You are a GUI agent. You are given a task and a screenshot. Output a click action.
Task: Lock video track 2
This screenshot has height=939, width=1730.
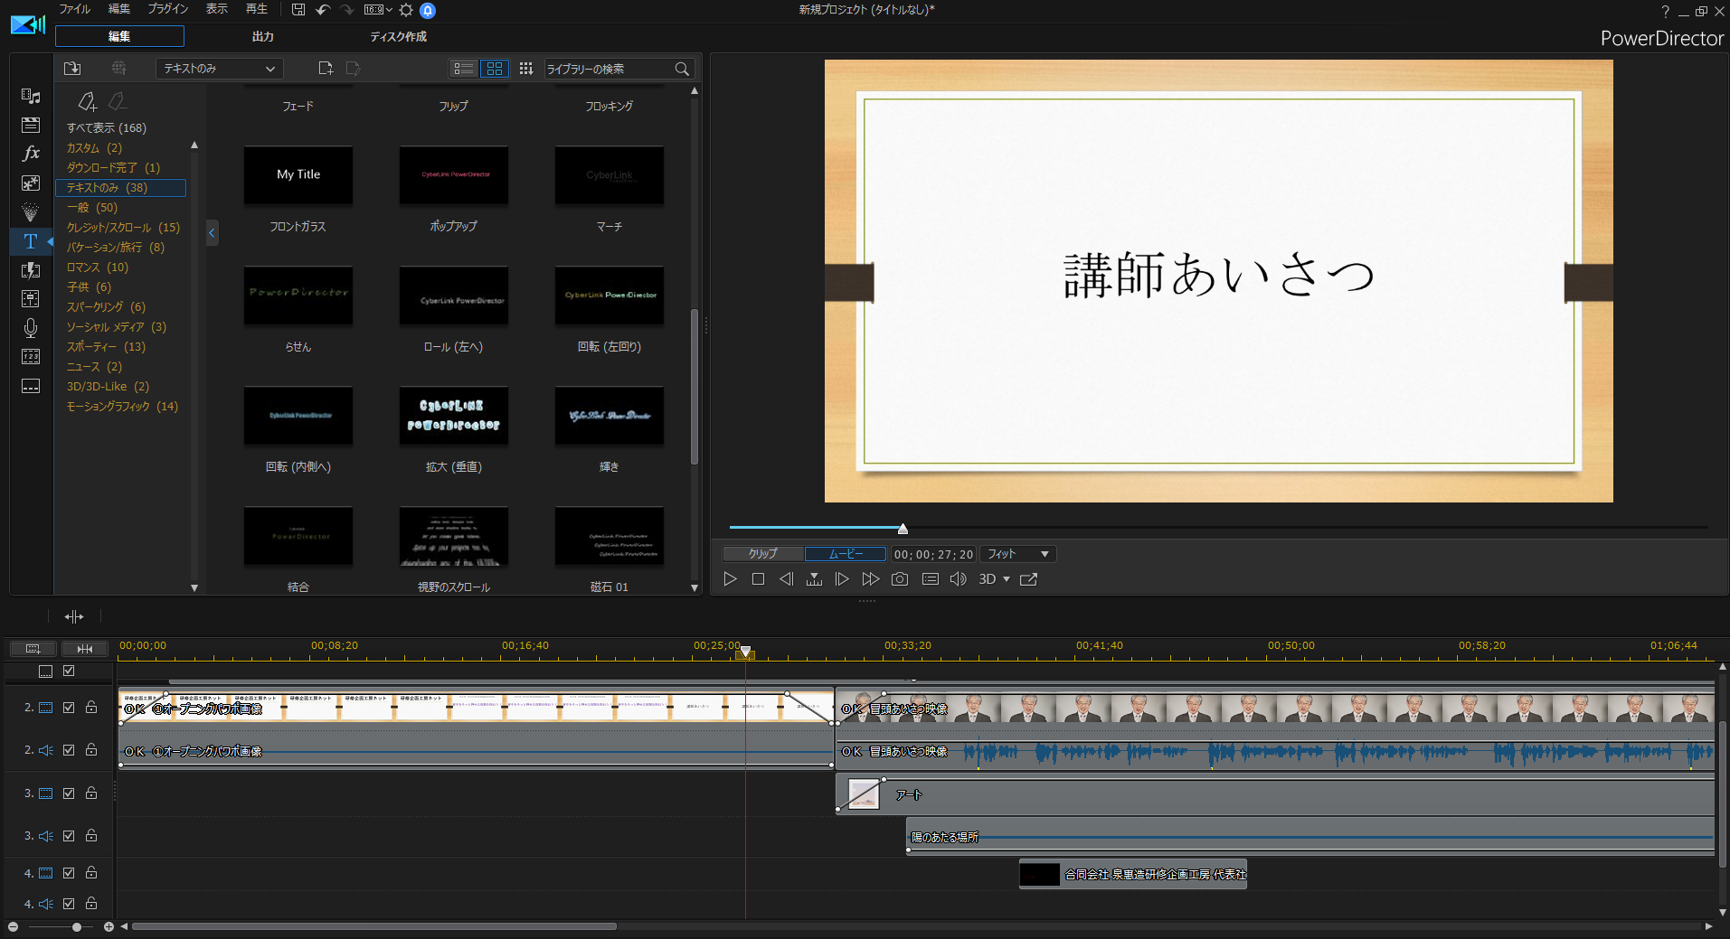pos(91,708)
